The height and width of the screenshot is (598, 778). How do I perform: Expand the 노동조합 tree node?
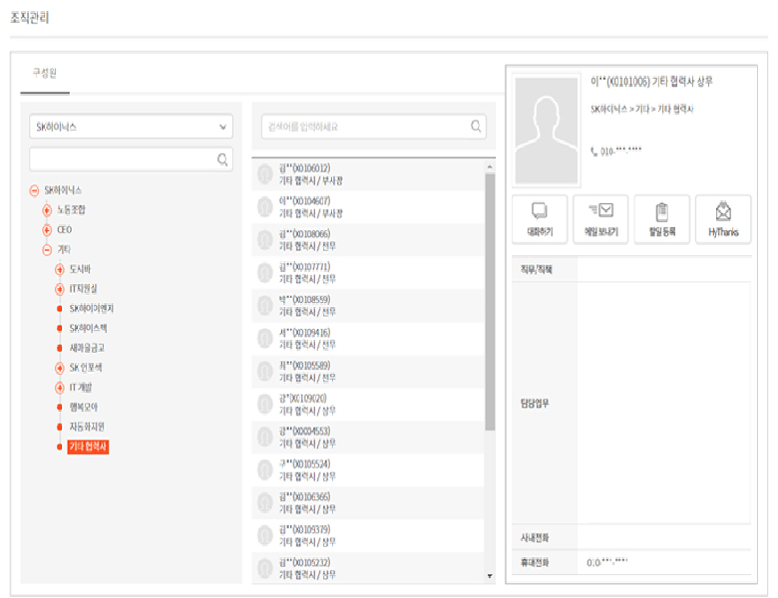(x=47, y=209)
